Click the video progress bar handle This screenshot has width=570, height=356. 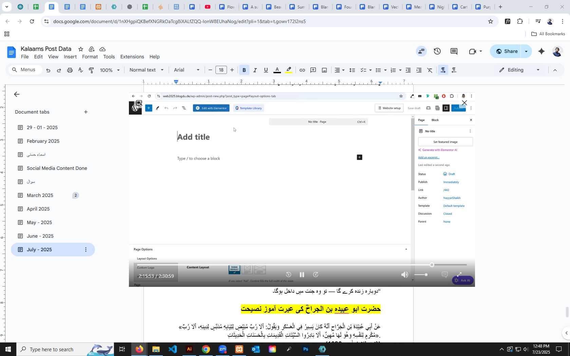pos(432,265)
